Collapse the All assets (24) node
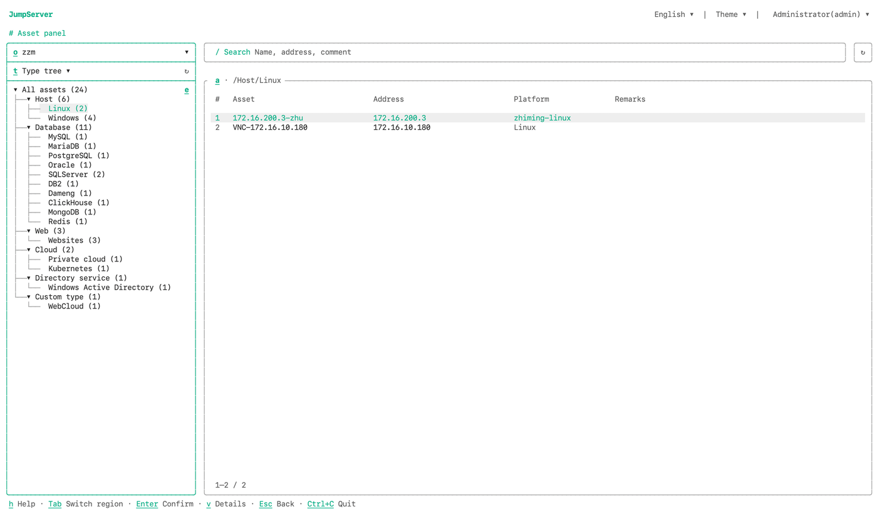The width and height of the screenshot is (877, 519). pyautogui.click(x=16, y=90)
